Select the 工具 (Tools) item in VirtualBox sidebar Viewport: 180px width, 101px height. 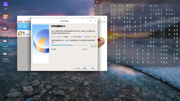pos(24,26)
